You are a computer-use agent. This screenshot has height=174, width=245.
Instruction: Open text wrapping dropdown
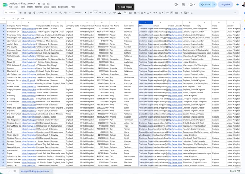point(155,13)
